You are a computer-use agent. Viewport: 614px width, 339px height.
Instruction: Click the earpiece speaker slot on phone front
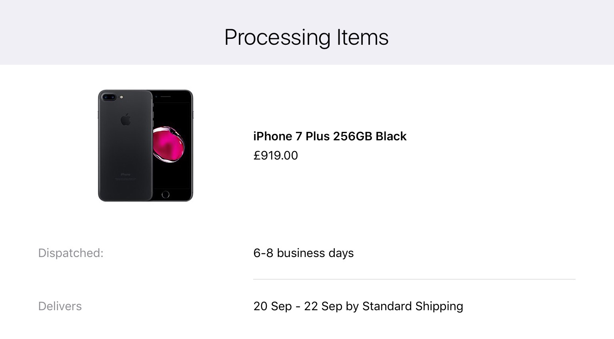(166, 97)
